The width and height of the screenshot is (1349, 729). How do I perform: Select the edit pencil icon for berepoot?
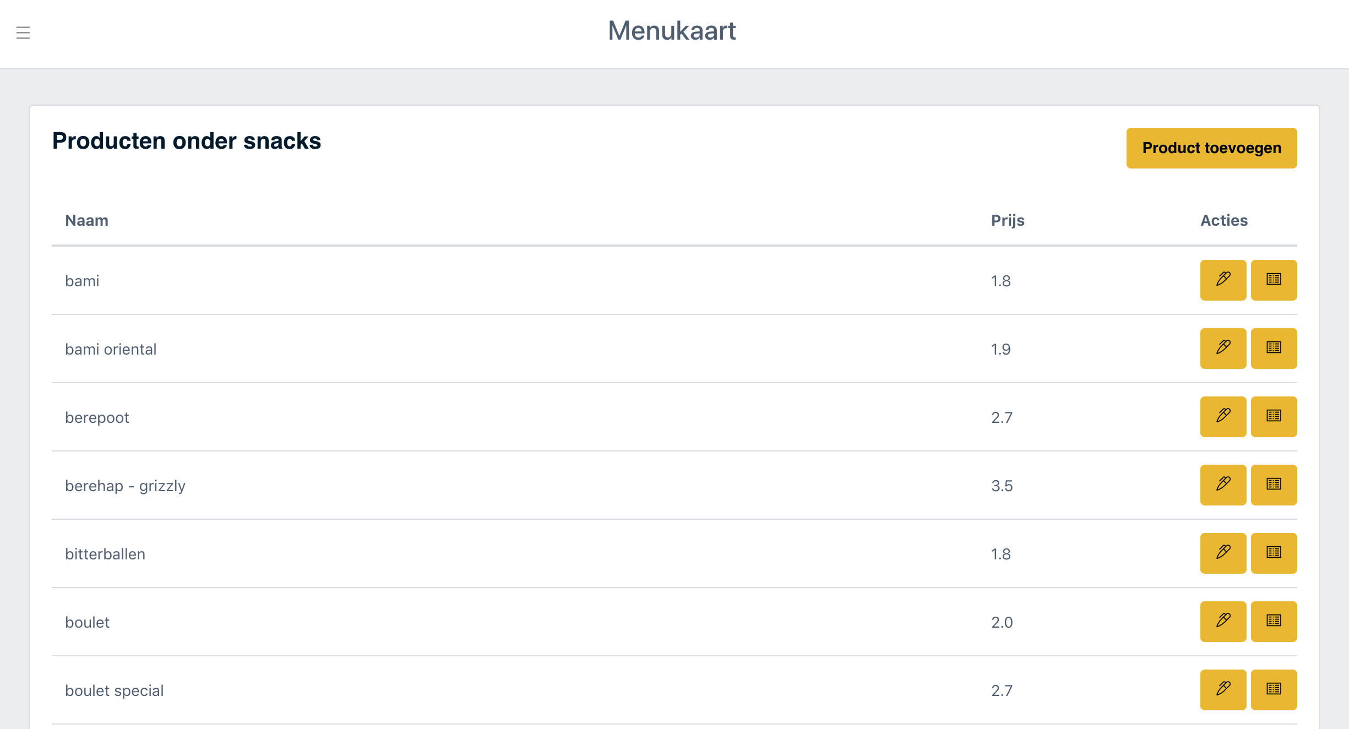pos(1223,416)
